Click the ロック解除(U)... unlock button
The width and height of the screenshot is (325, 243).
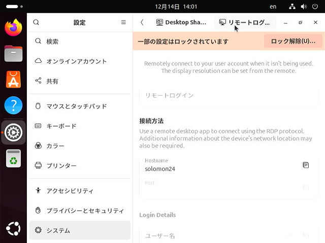(x=293, y=41)
